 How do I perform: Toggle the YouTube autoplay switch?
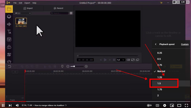coord(149,105)
